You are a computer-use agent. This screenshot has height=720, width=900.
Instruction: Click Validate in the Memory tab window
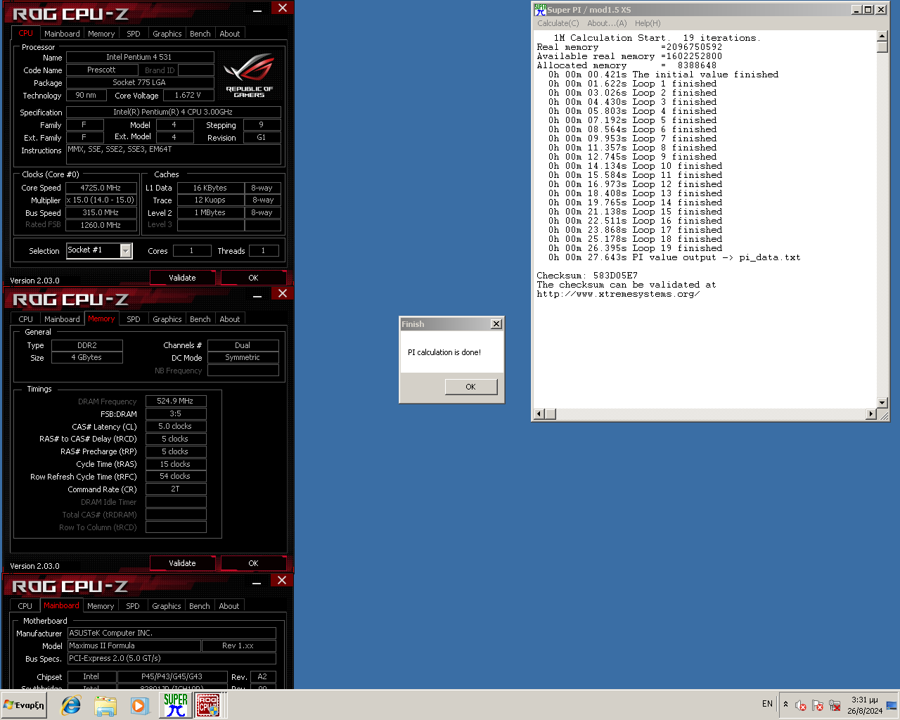[x=182, y=563]
